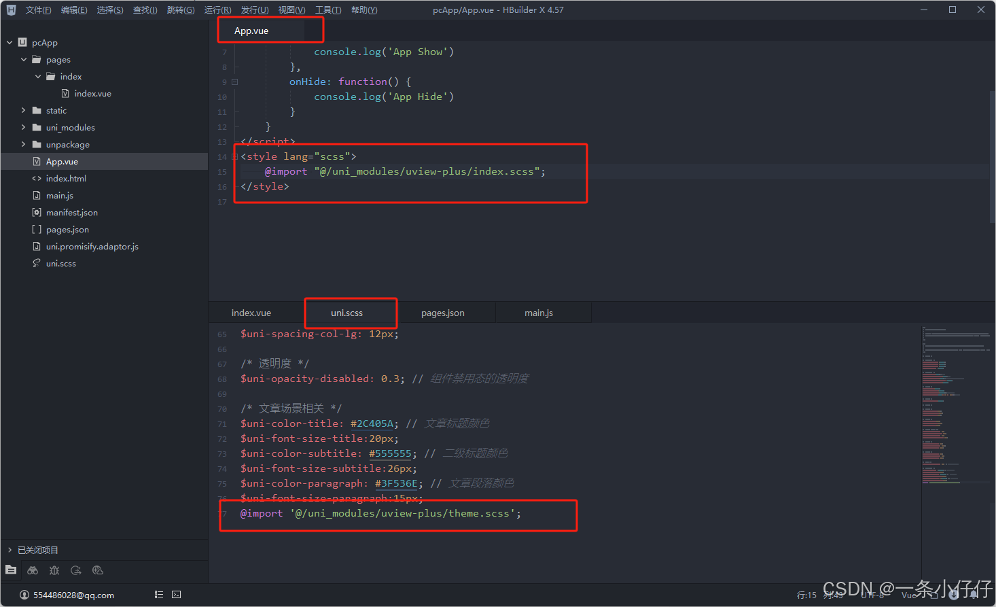Screen dimensions: 996x607
Task: Click the uni.scss editor minimap
Action: (955, 404)
